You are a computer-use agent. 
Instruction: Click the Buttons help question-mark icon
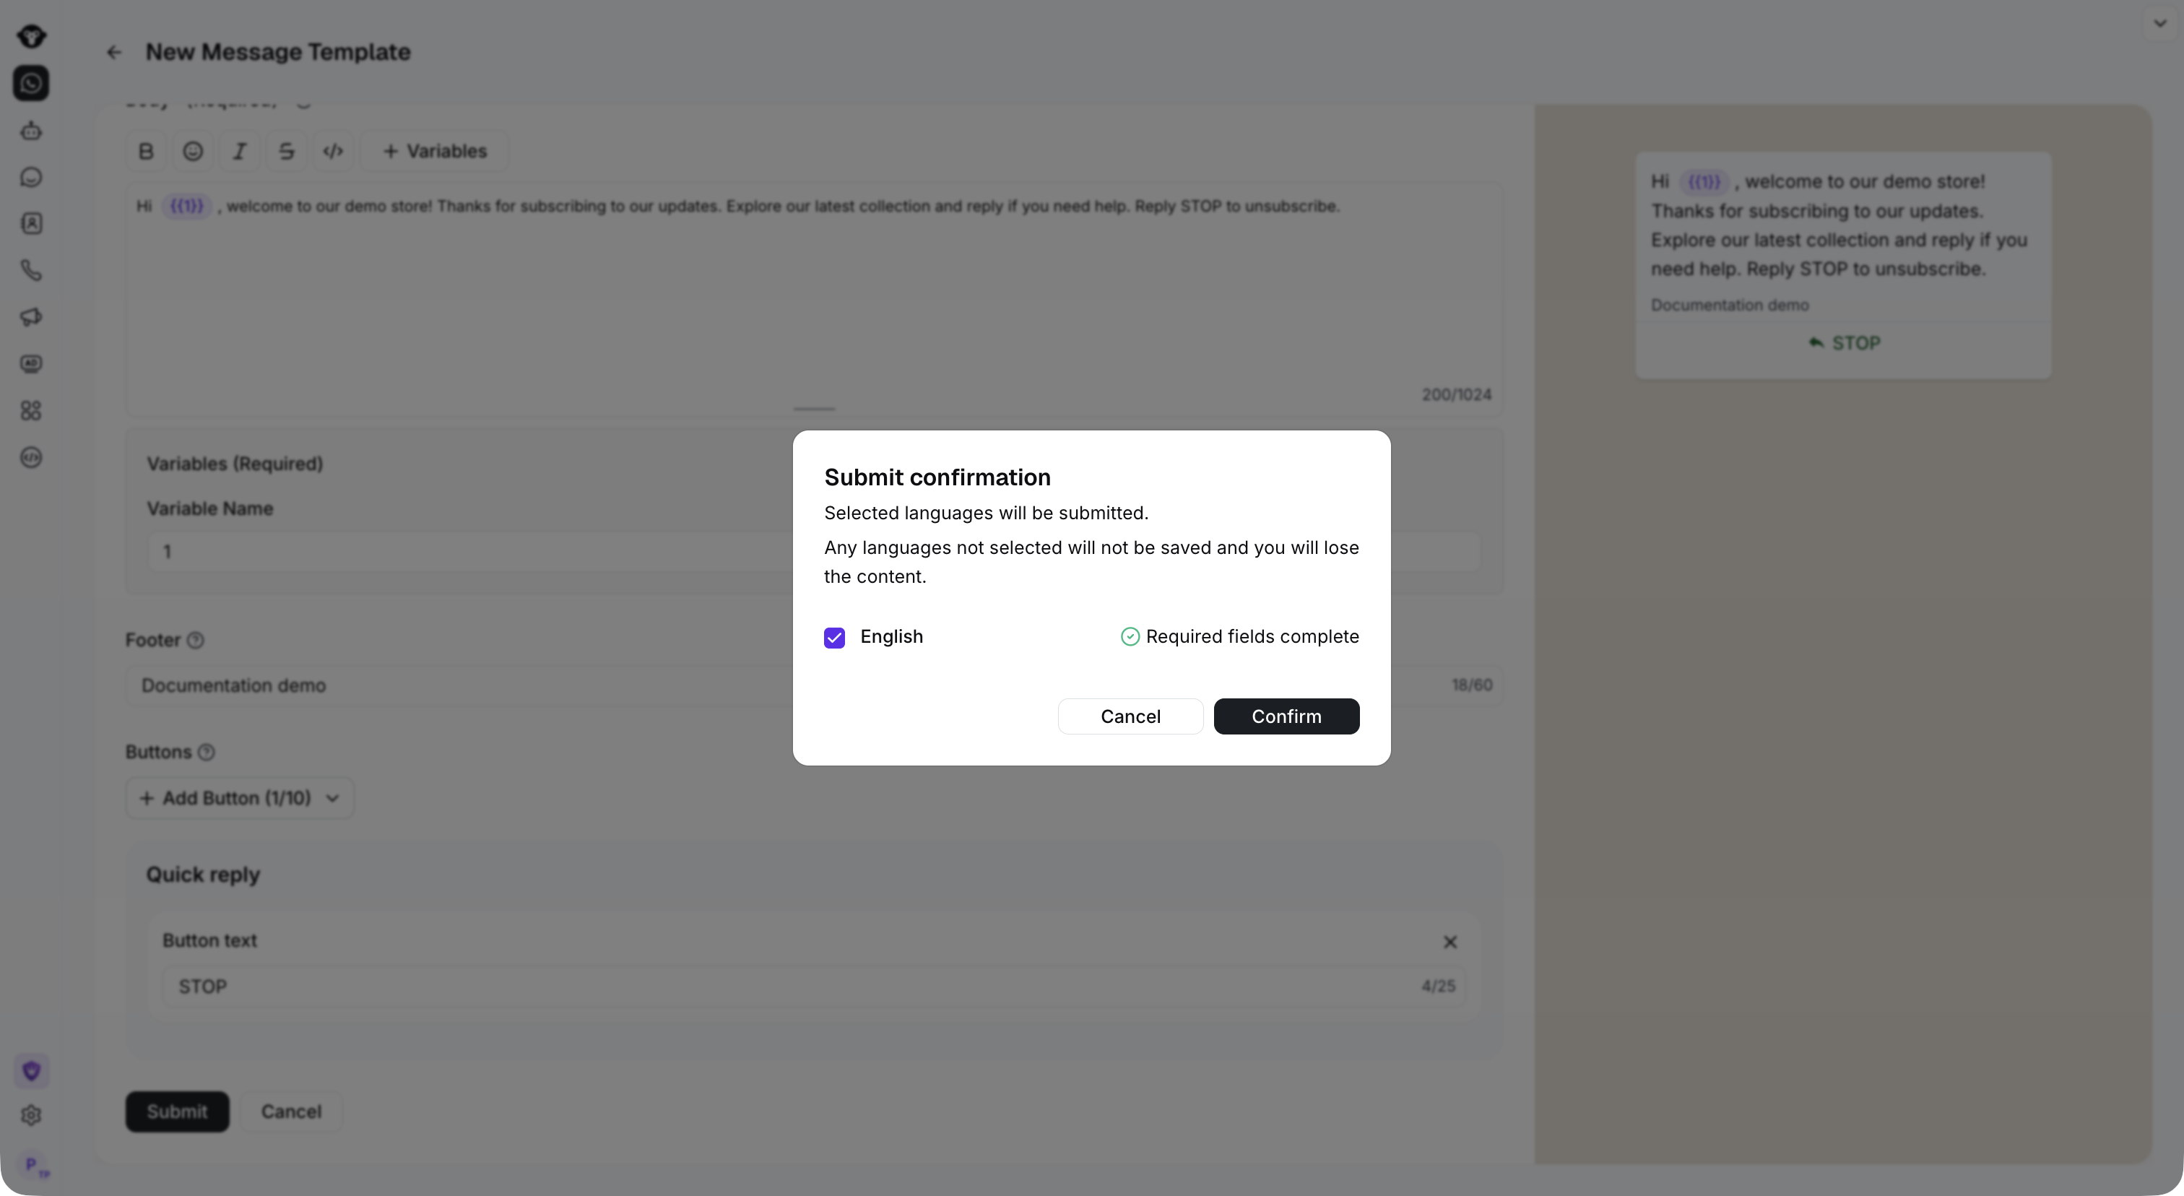[x=206, y=752]
